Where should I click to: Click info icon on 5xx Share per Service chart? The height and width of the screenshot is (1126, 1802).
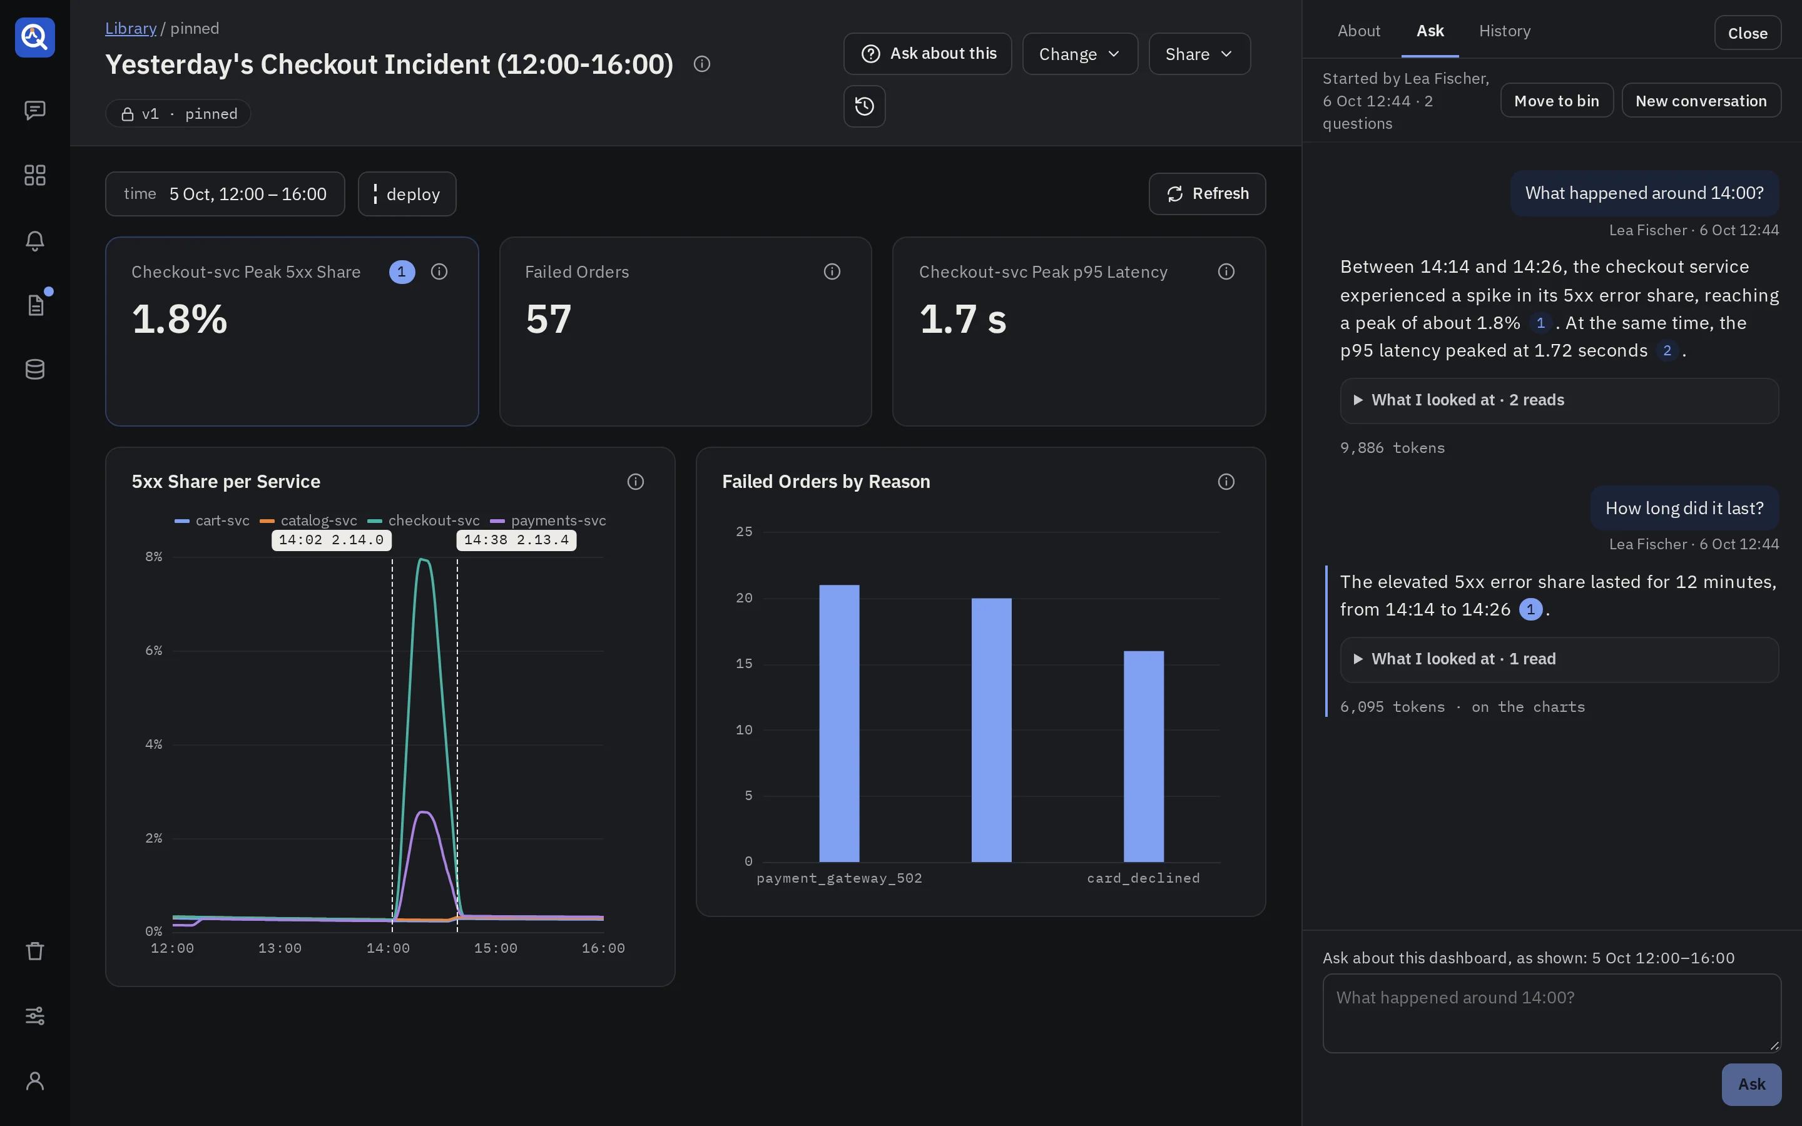(x=635, y=482)
